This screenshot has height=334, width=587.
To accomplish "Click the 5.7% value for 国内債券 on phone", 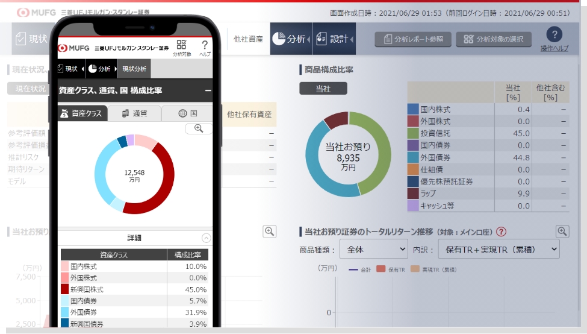I will (198, 301).
